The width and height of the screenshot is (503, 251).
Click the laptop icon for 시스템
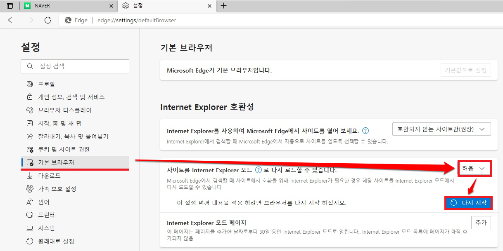(30, 228)
